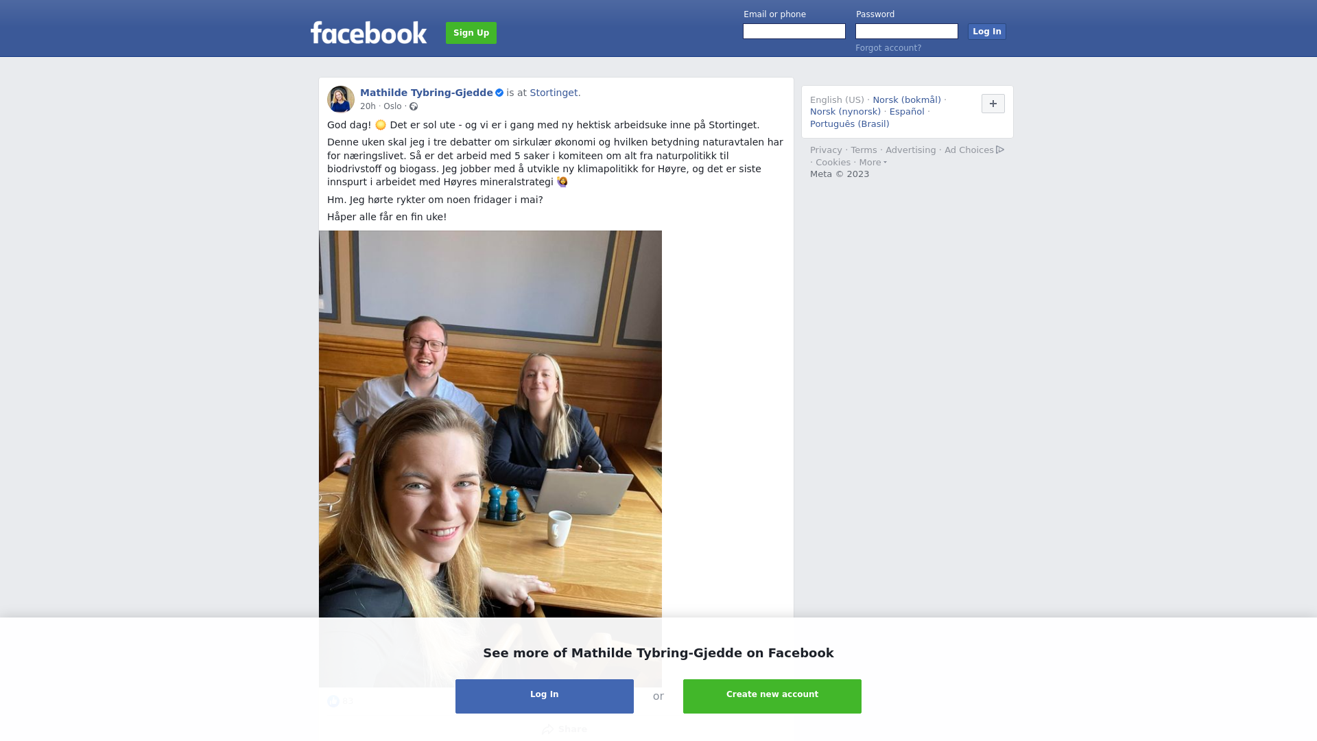This screenshot has width=1317, height=741.
Task: Click the plus icon to add languages
Action: 993,104
